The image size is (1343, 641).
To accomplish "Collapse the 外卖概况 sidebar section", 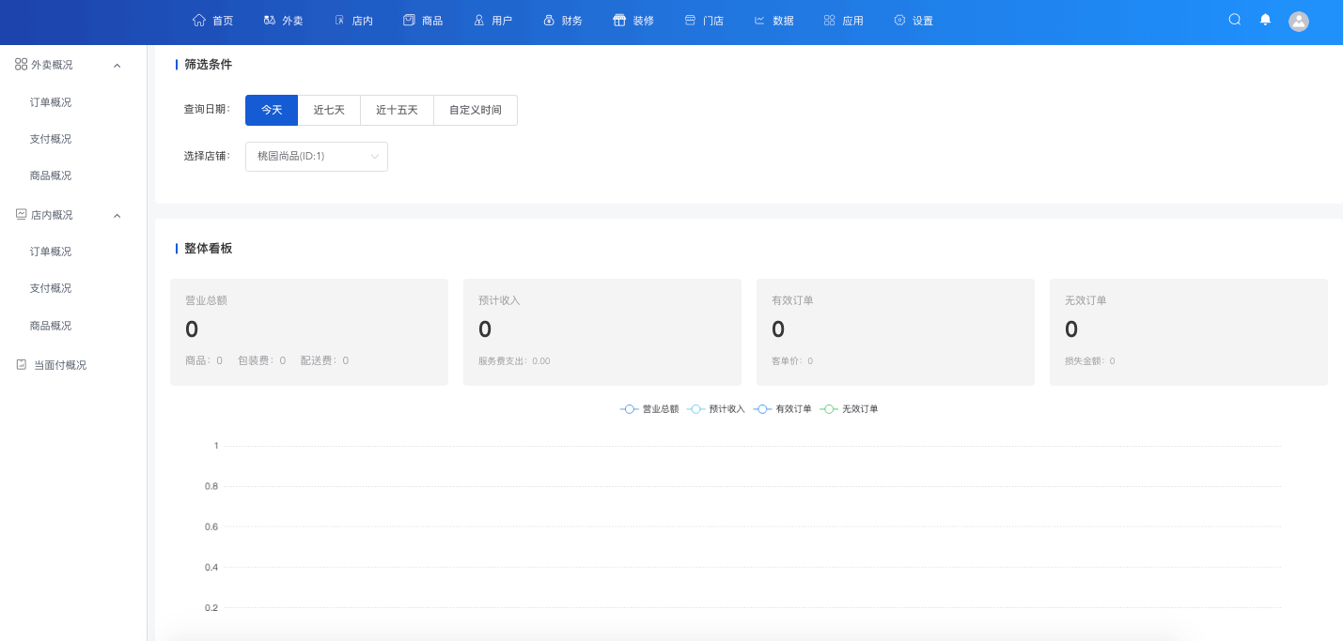I will (x=117, y=65).
